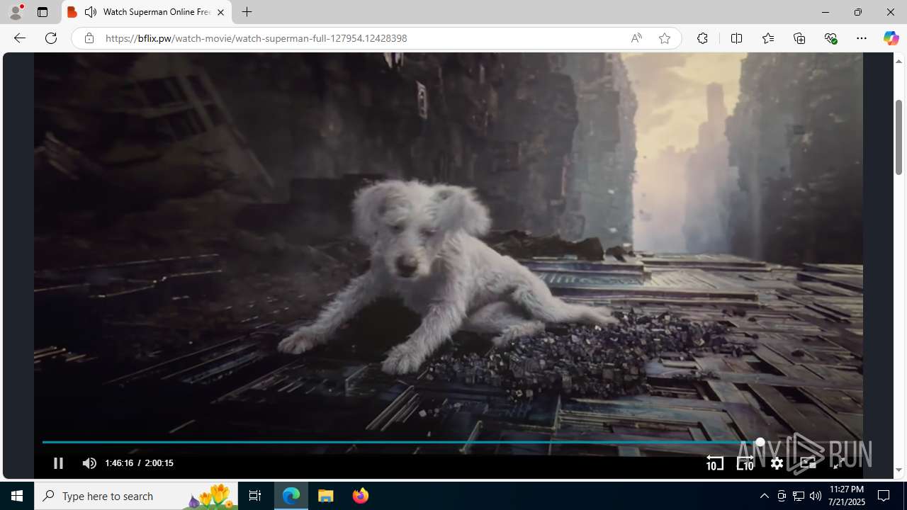Screen dimensions: 907x510
Task: Click the scrollbar down arrow
Action: coord(898,470)
